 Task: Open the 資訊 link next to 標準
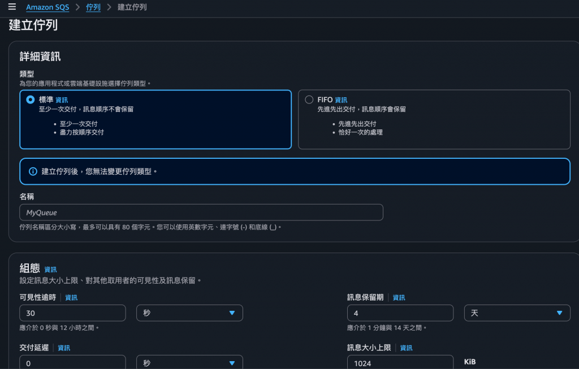click(x=62, y=100)
